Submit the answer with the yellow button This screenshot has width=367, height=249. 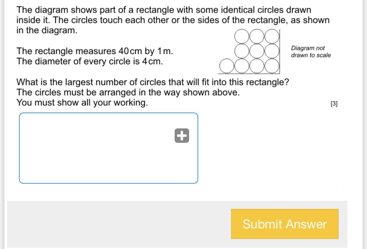point(285,224)
